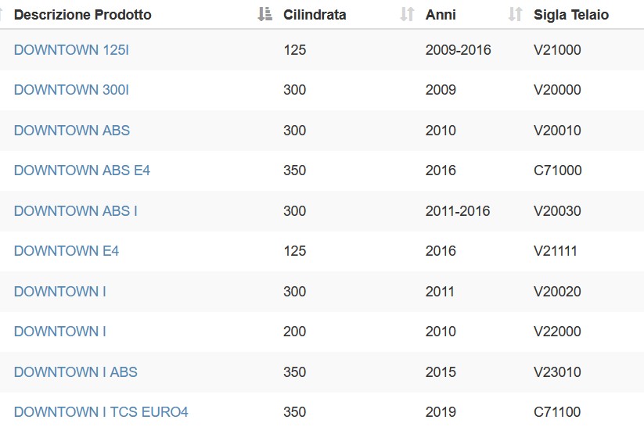Click the sort icon beside Descrizione Prodotto
The height and width of the screenshot is (427, 644).
tap(265, 14)
